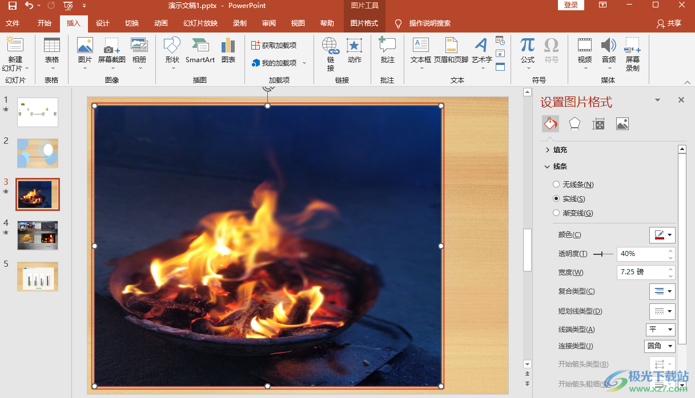The image size is (695, 398).
Task: Open the format pane options dropdown arrow
Action: [x=658, y=100]
